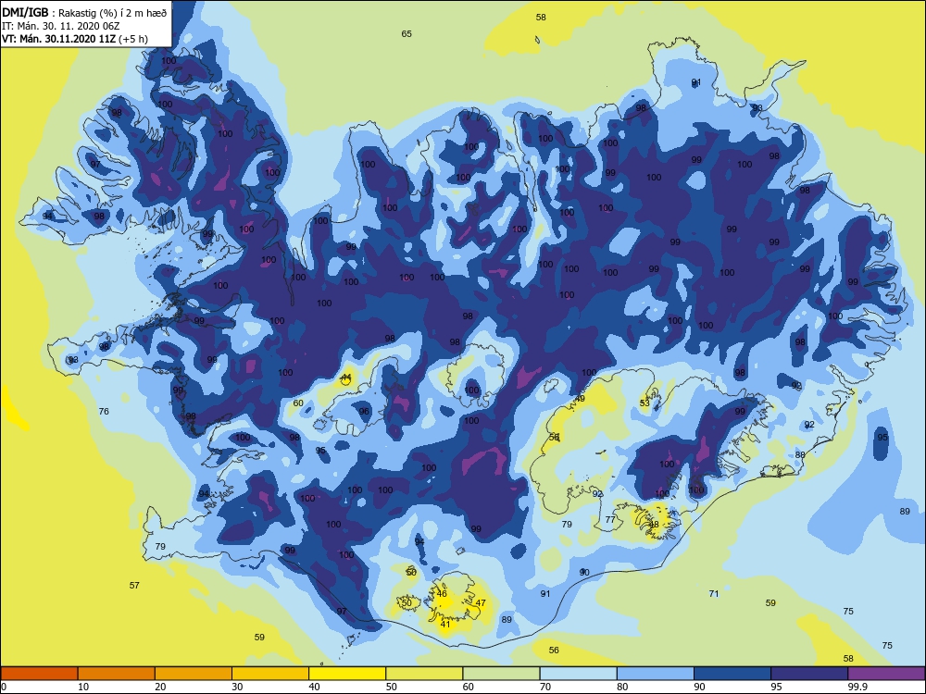Click the humidity value '48' on the map
The height and width of the screenshot is (694, 926).
654,524
